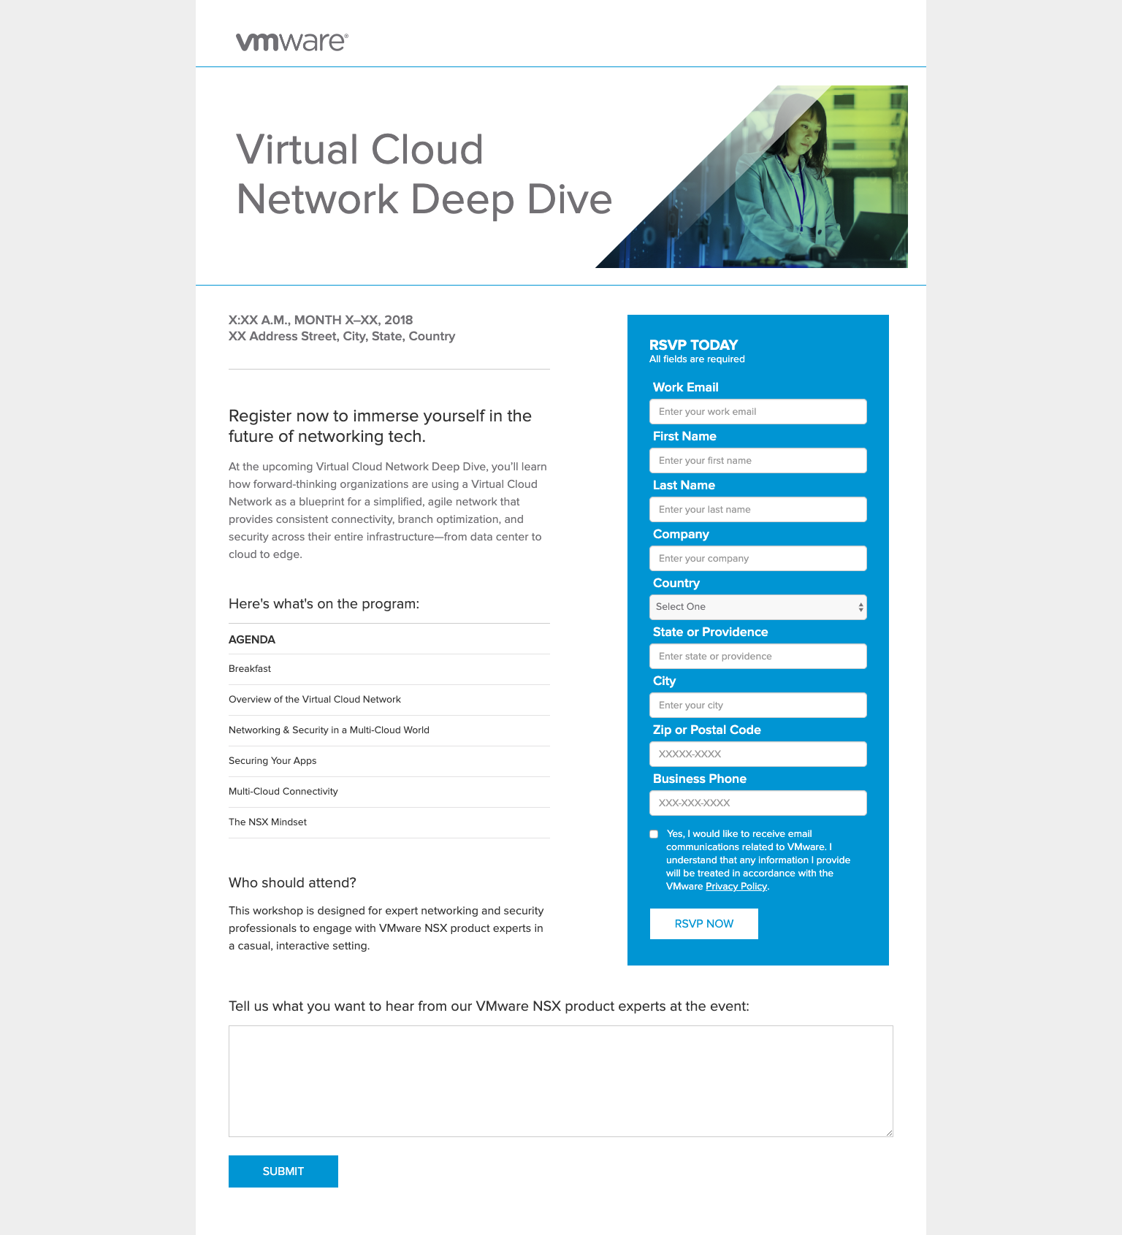This screenshot has height=1235, width=1122.
Task: Click the Zip or Postal Code field
Action: point(757,754)
